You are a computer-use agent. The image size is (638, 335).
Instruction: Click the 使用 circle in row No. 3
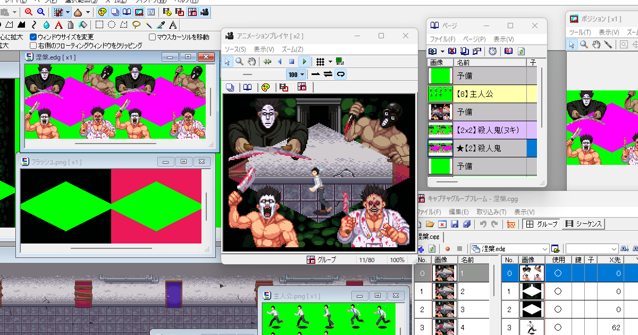(558, 328)
